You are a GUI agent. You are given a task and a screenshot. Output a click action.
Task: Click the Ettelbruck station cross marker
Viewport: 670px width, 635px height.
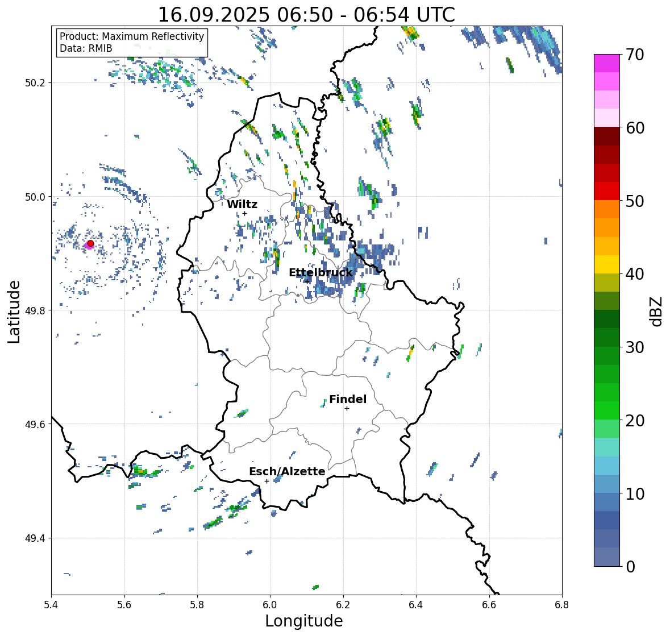(307, 281)
